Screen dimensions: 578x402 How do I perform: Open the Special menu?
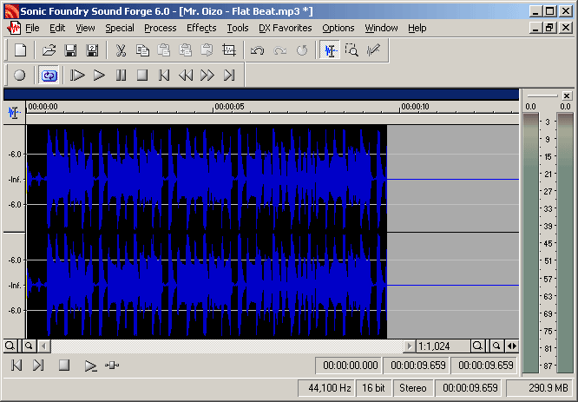pyautogui.click(x=120, y=28)
